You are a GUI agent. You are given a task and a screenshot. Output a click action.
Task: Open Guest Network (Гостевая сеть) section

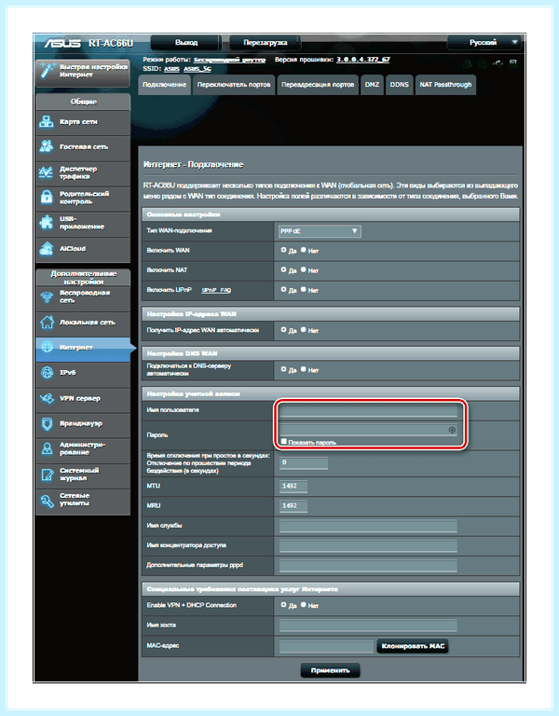click(x=83, y=147)
